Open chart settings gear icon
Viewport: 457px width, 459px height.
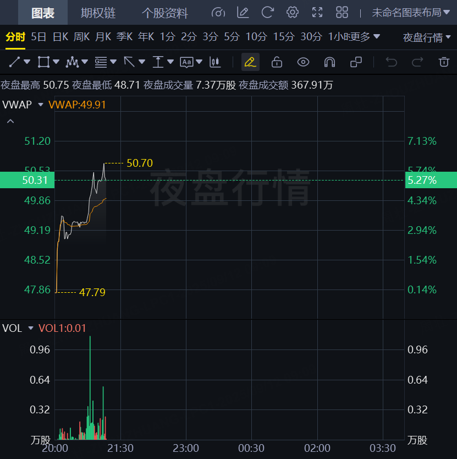point(293,12)
